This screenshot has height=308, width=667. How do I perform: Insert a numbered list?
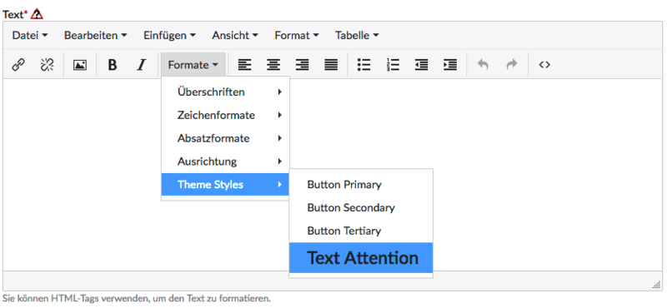click(x=393, y=65)
